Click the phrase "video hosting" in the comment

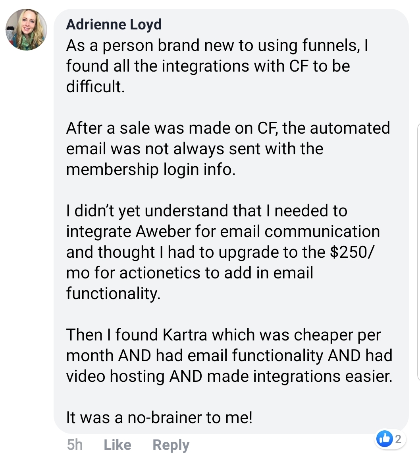coord(115,376)
